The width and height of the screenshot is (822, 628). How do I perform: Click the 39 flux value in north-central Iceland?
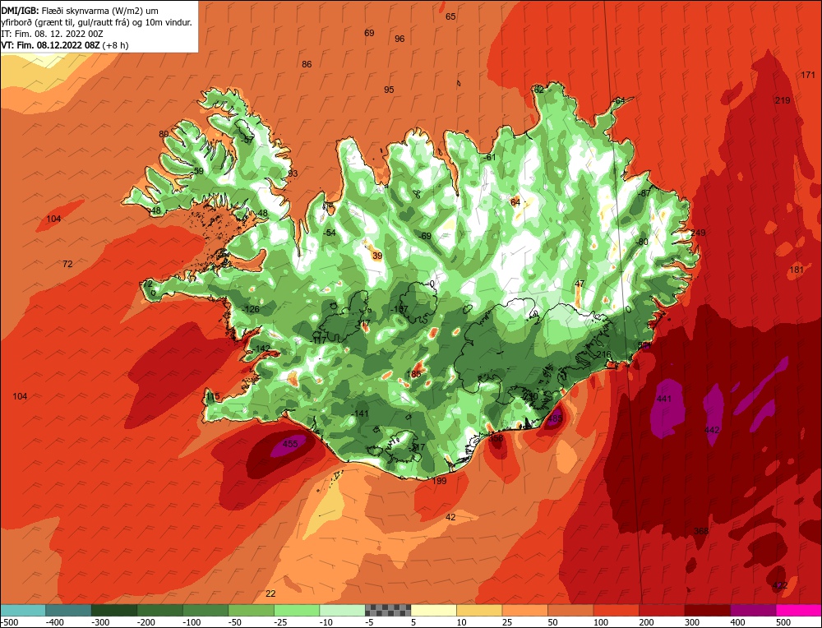click(377, 256)
